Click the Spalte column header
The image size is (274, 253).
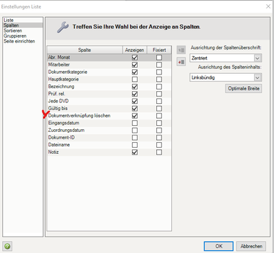pos(85,50)
